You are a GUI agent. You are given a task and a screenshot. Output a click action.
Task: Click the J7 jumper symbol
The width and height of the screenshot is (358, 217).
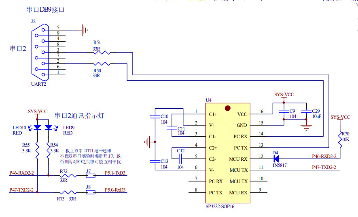[x=91, y=175]
